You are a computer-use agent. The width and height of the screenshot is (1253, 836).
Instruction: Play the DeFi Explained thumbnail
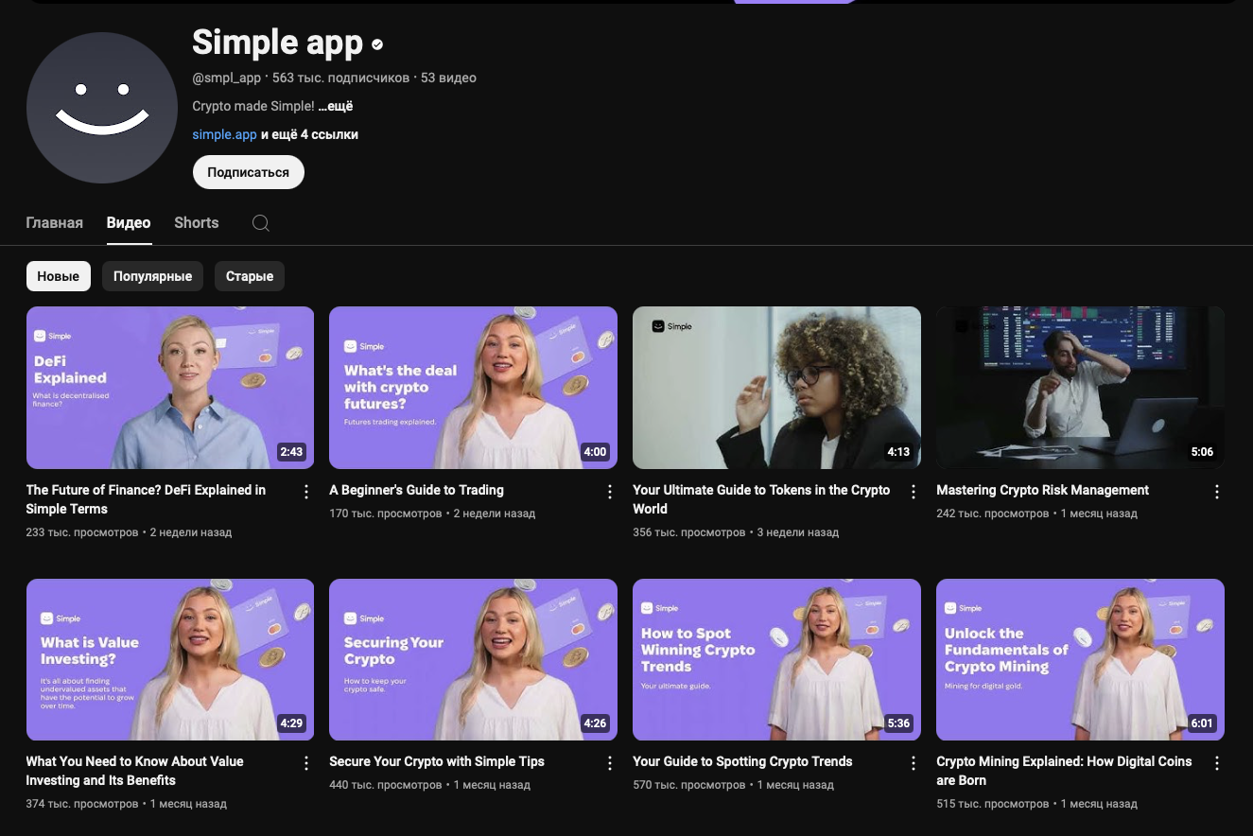coord(170,388)
